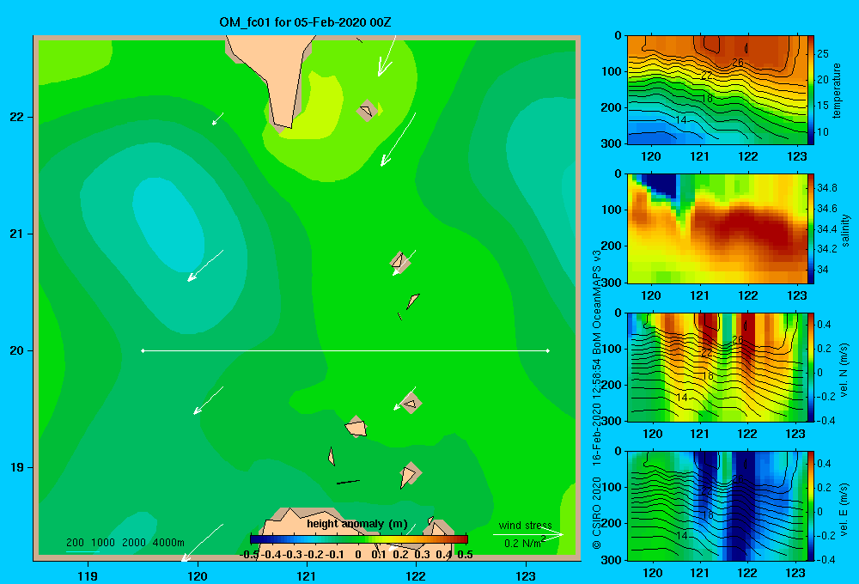Click the longitude 121 axis label on map
The image size is (859, 584).
click(x=307, y=576)
